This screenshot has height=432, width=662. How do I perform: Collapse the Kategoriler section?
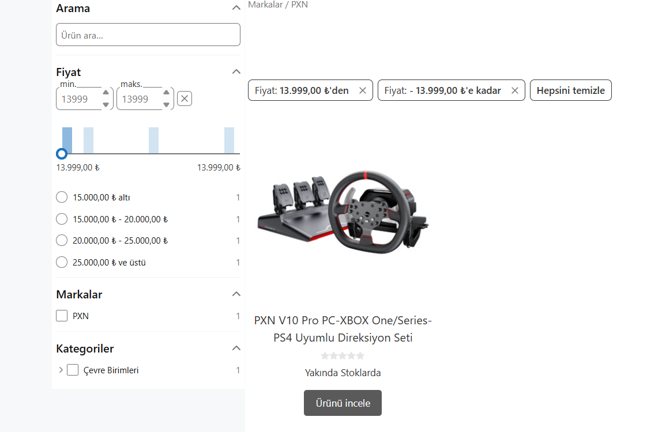[x=236, y=348]
